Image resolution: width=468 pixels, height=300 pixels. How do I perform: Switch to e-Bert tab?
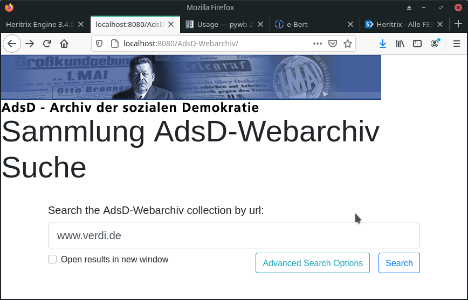(x=314, y=24)
